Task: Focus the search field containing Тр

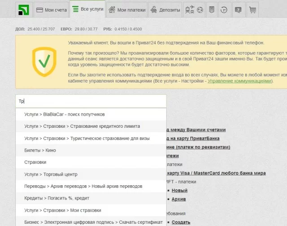Action: tap(91, 101)
